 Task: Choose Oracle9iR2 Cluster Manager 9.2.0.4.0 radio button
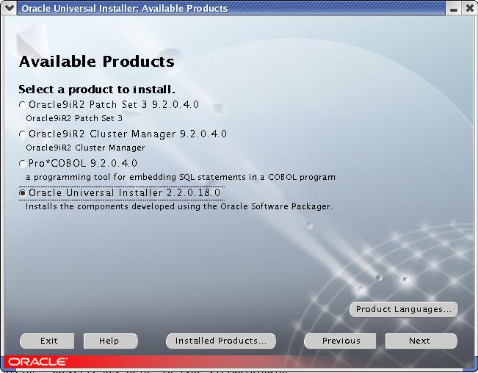(x=22, y=135)
